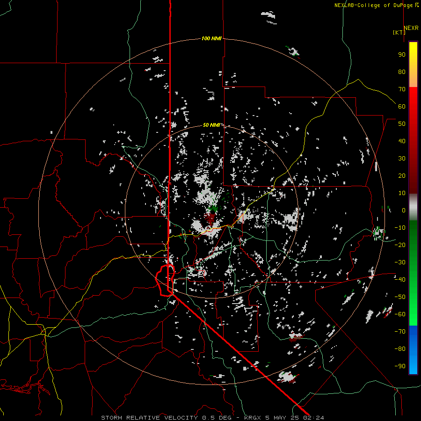Click the 50 value on velocity scale

pyautogui.click(x=402, y=124)
